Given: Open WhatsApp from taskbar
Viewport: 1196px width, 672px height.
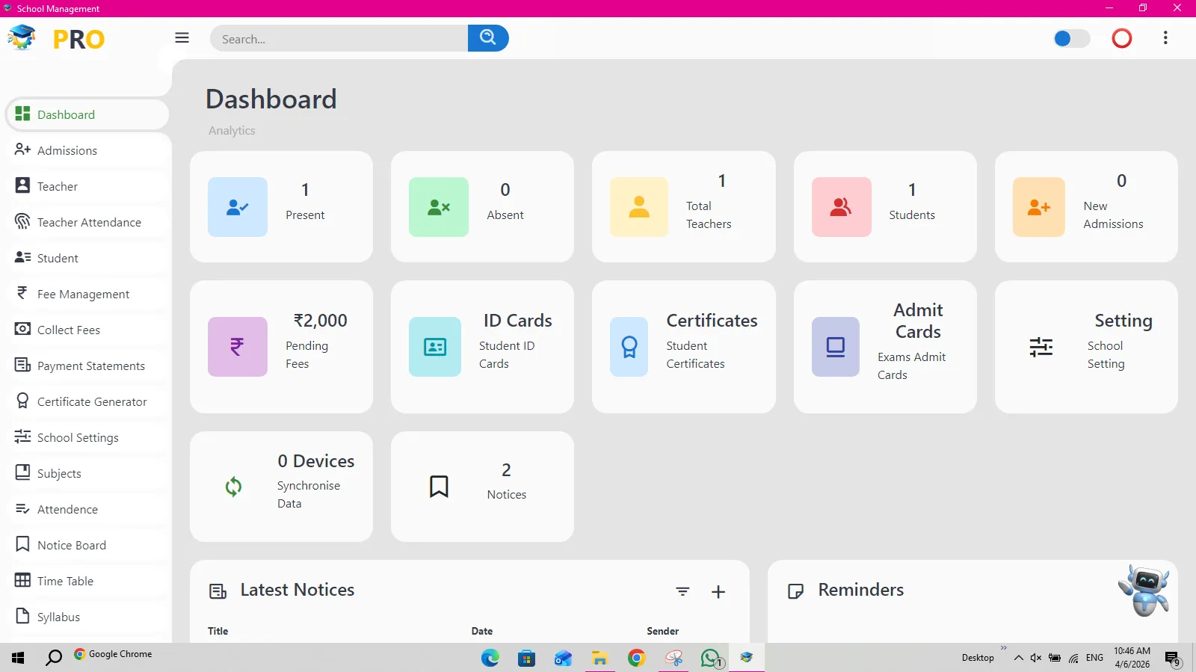Looking at the screenshot, I should [x=712, y=658].
